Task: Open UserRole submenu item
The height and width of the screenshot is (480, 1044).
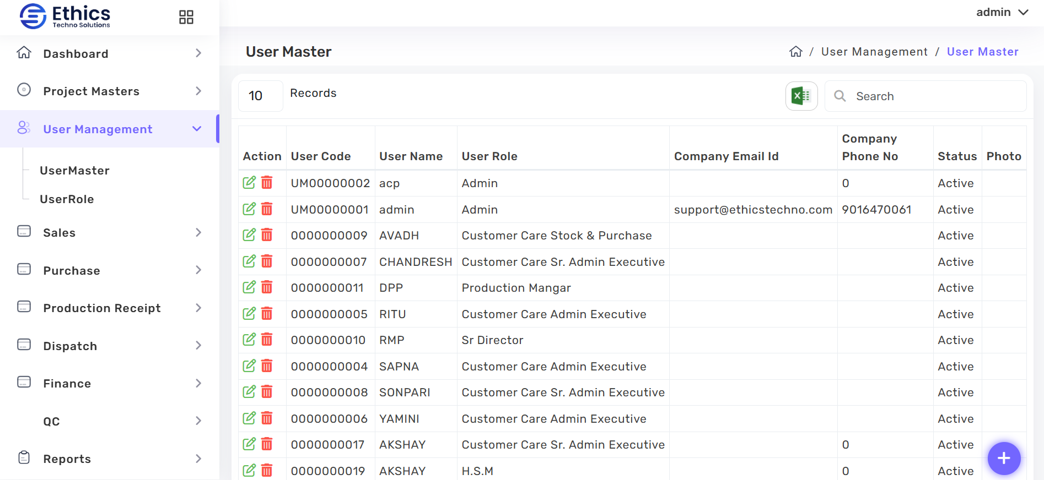Action: (67, 199)
